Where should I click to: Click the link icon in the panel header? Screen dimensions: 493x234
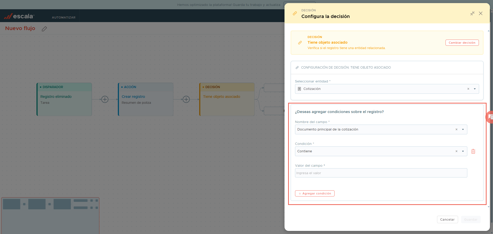(x=295, y=13)
